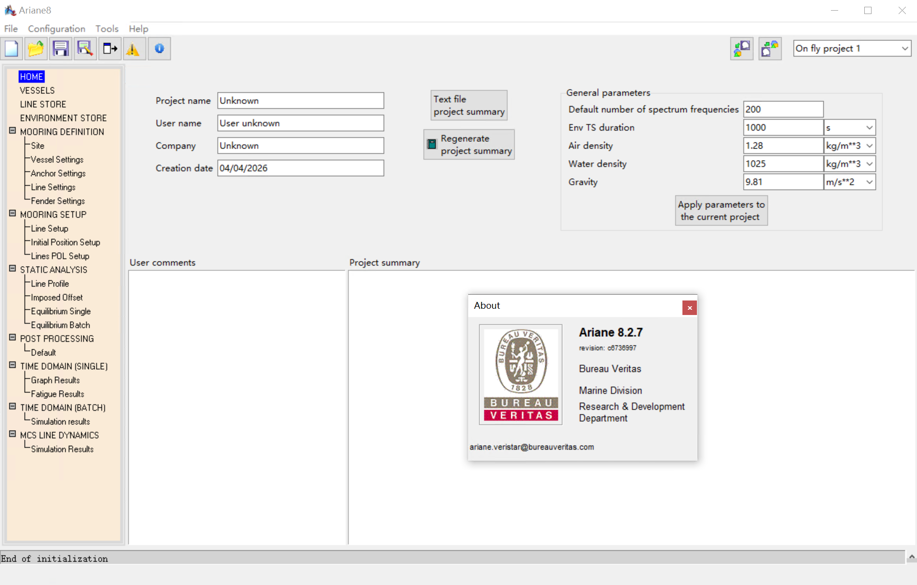
Task: Open Initial Position Setup in the tree
Action: click(66, 242)
